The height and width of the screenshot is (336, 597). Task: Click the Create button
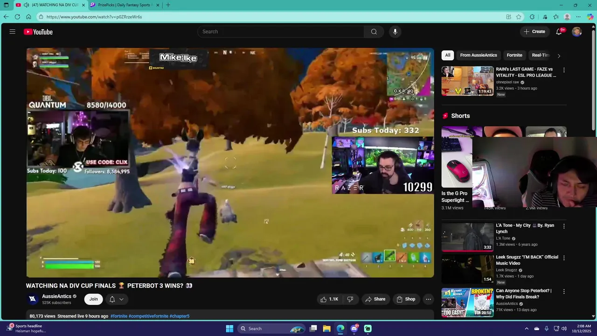point(535,32)
